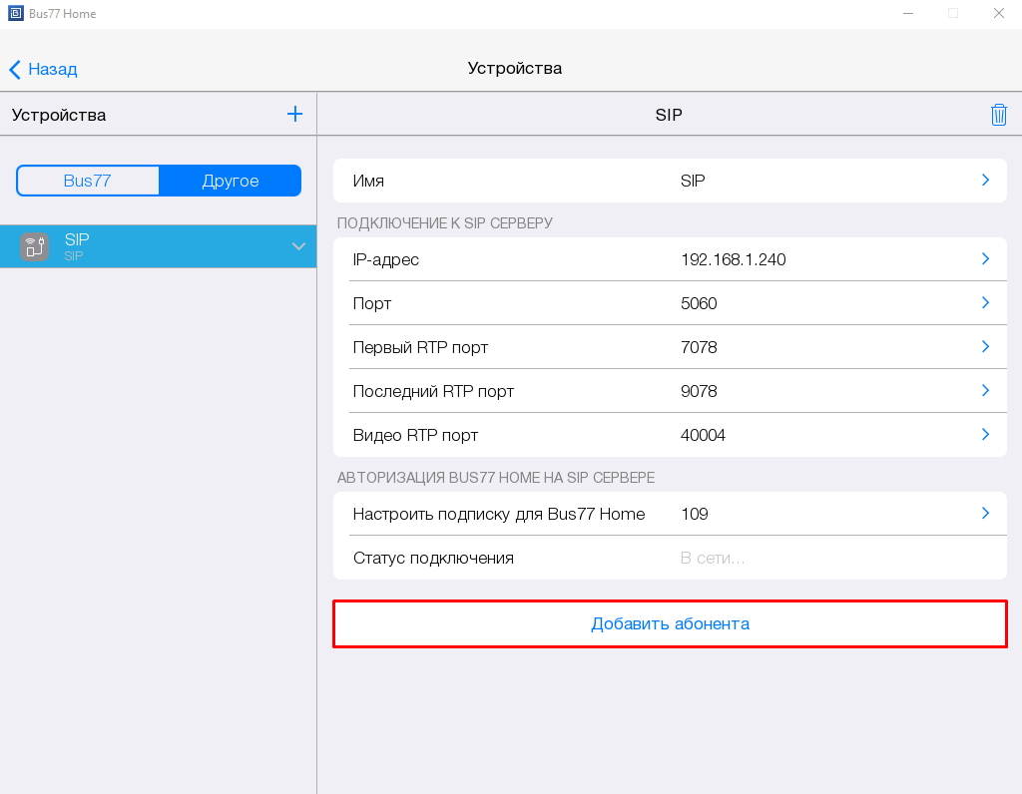Click the IP address value 192.168.1.240
1022x794 pixels.
click(733, 259)
